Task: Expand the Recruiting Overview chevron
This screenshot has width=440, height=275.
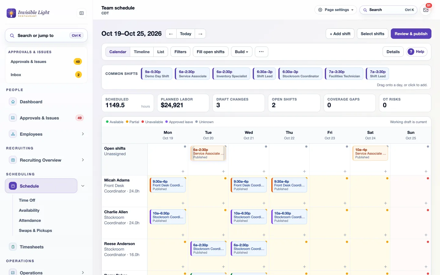Action: [x=83, y=160]
